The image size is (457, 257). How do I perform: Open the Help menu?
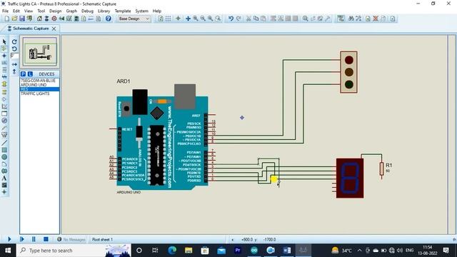[x=157, y=11]
